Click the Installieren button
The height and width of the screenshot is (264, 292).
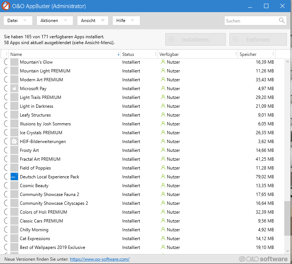pyautogui.click(x=196, y=39)
